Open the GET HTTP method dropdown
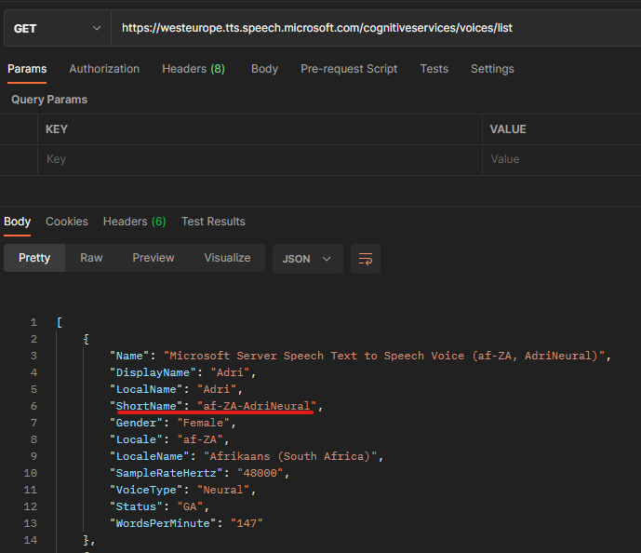The height and width of the screenshot is (553, 641). [56, 28]
